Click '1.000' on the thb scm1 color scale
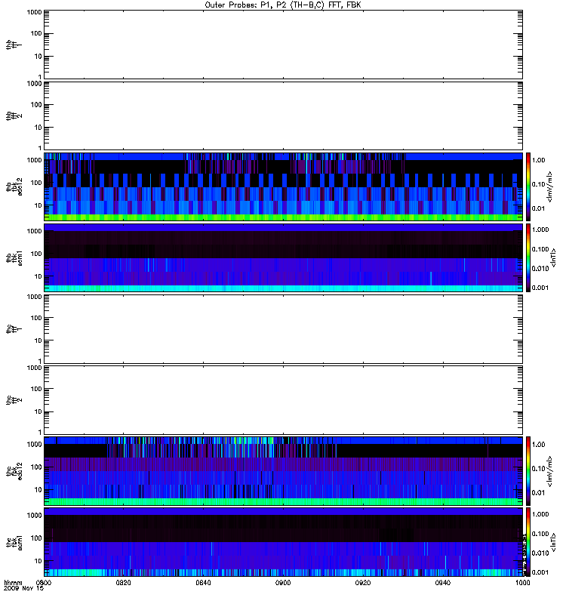566x604 pixels. pos(540,230)
